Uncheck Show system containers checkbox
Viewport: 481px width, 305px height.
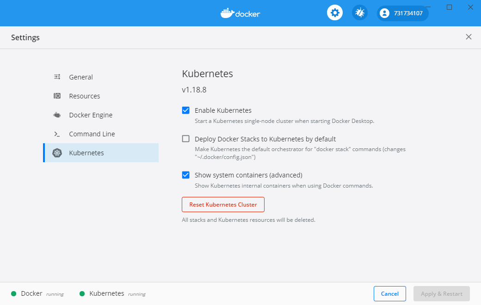point(185,175)
